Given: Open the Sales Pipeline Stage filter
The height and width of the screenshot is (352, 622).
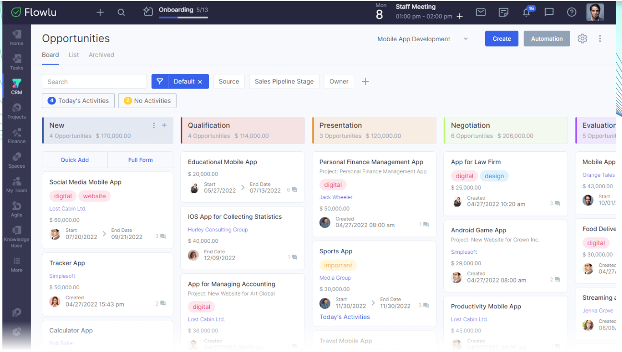Looking at the screenshot, I should pos(284,81).
